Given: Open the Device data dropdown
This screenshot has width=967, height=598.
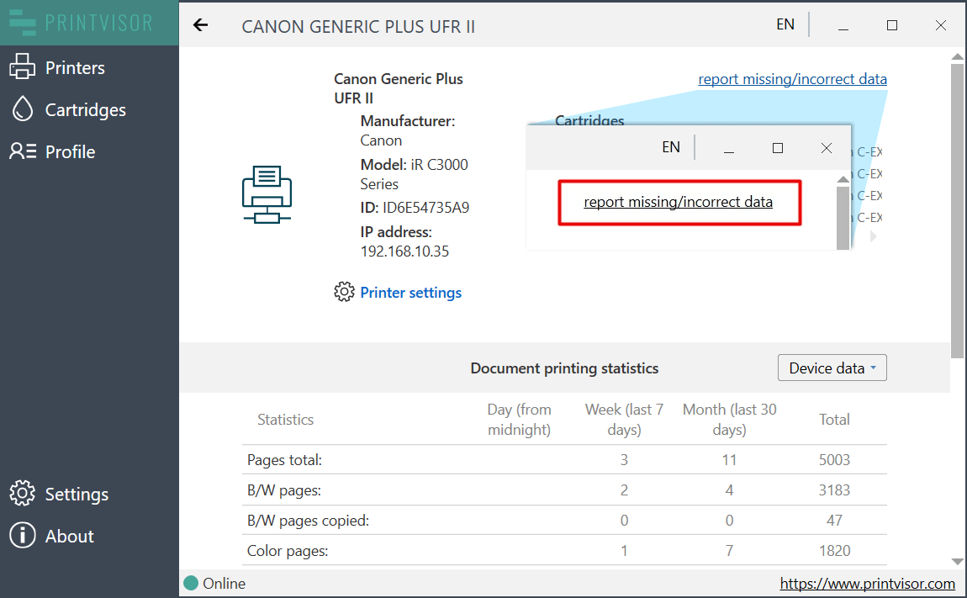Looking at the screenshot, I should pyautogui.click(x=832, y=368).
